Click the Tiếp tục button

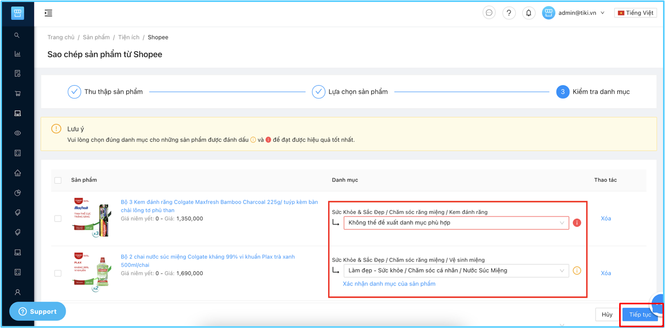pos(640,315)
